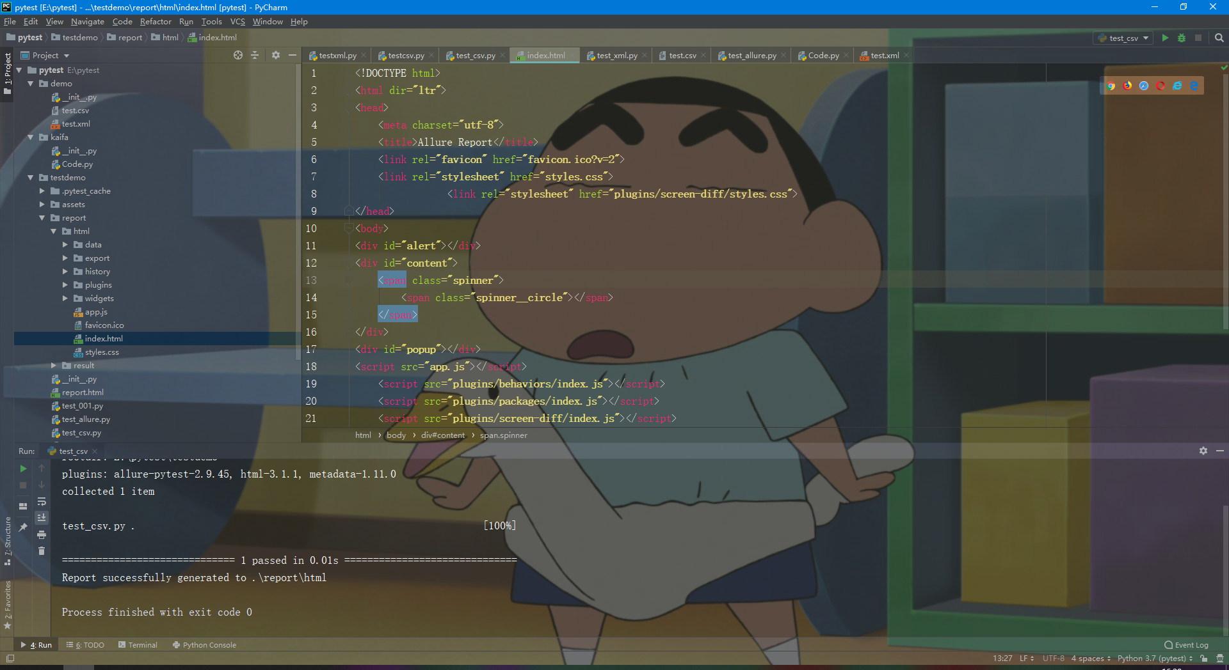The image size is (1229, 670).
Task: Collapse the demo folder
Action: (x=31, y=84)
